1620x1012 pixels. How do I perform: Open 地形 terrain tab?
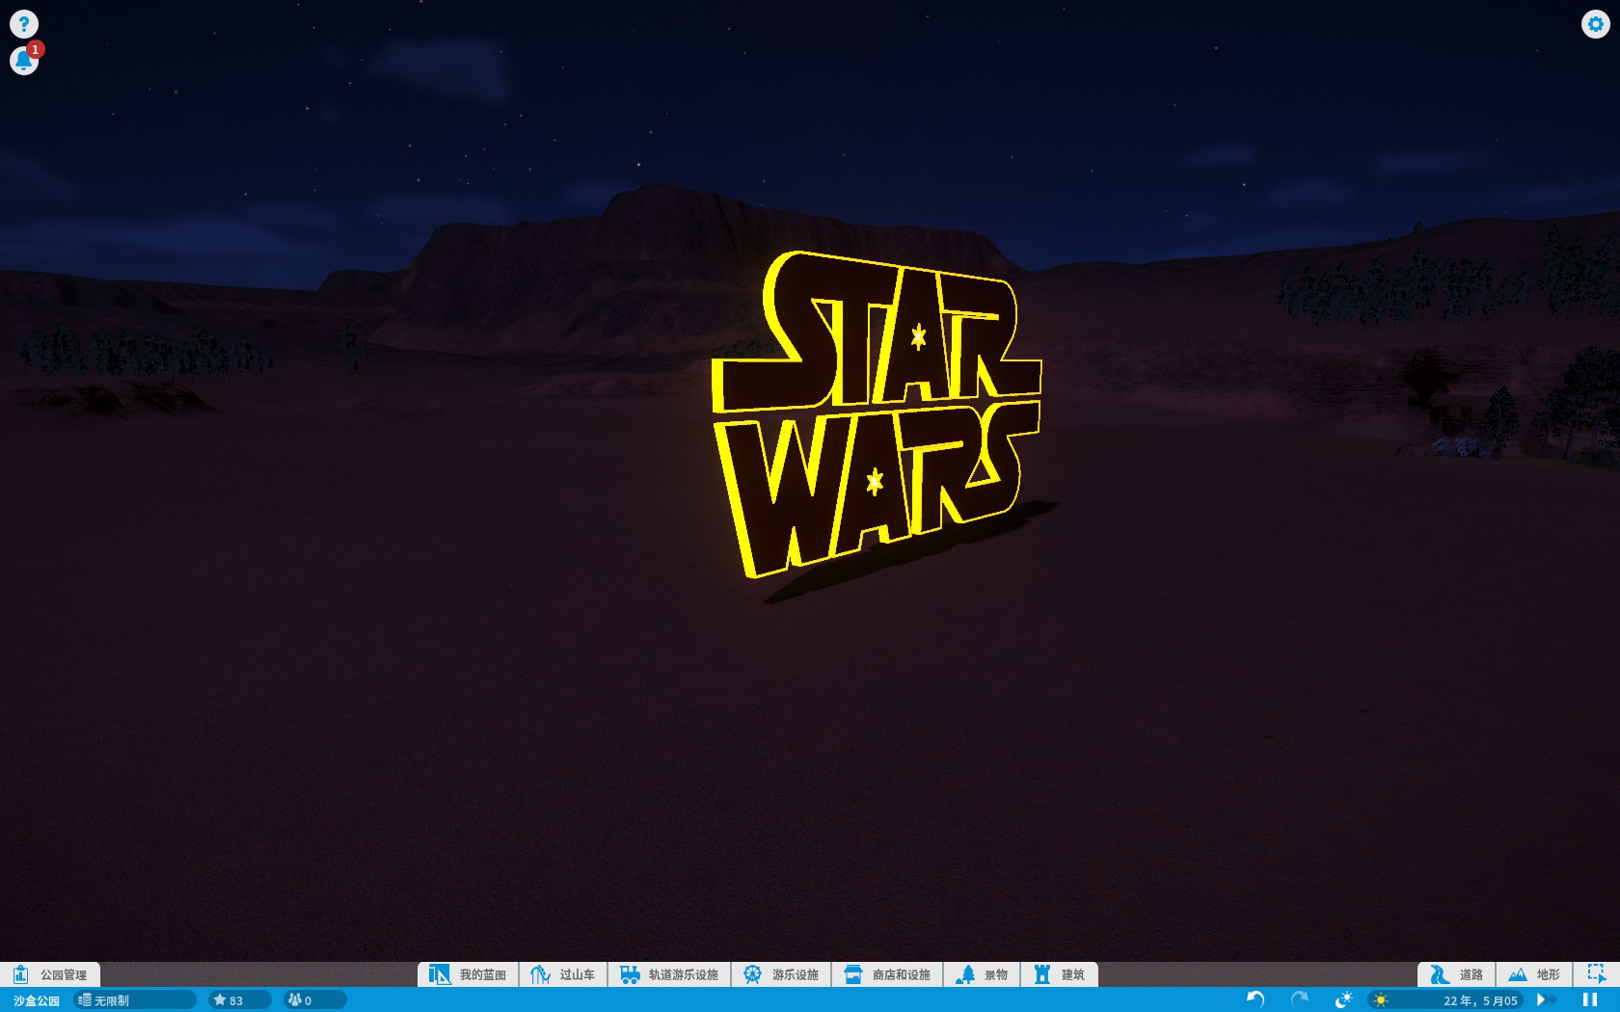tap(1534, 974)
